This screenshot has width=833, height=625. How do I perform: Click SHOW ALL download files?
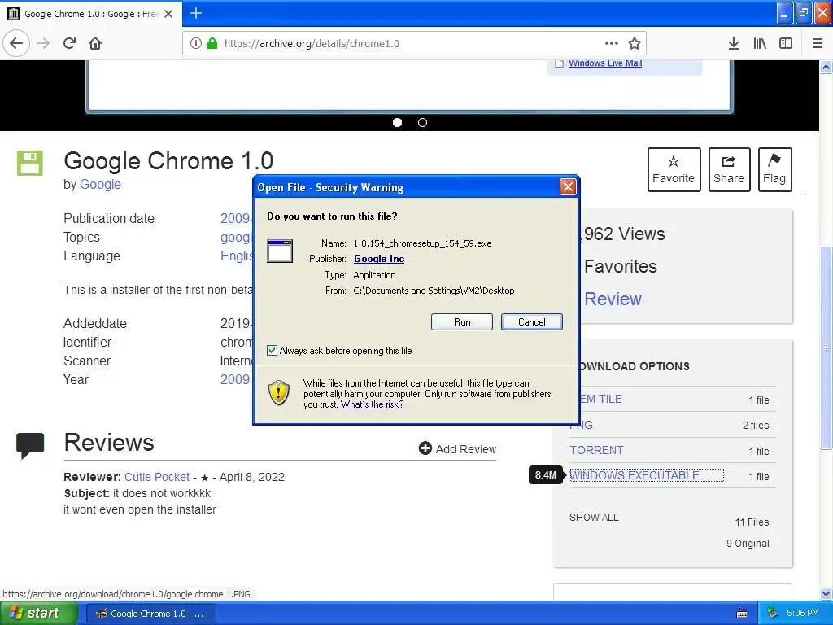tap(594, 518)
